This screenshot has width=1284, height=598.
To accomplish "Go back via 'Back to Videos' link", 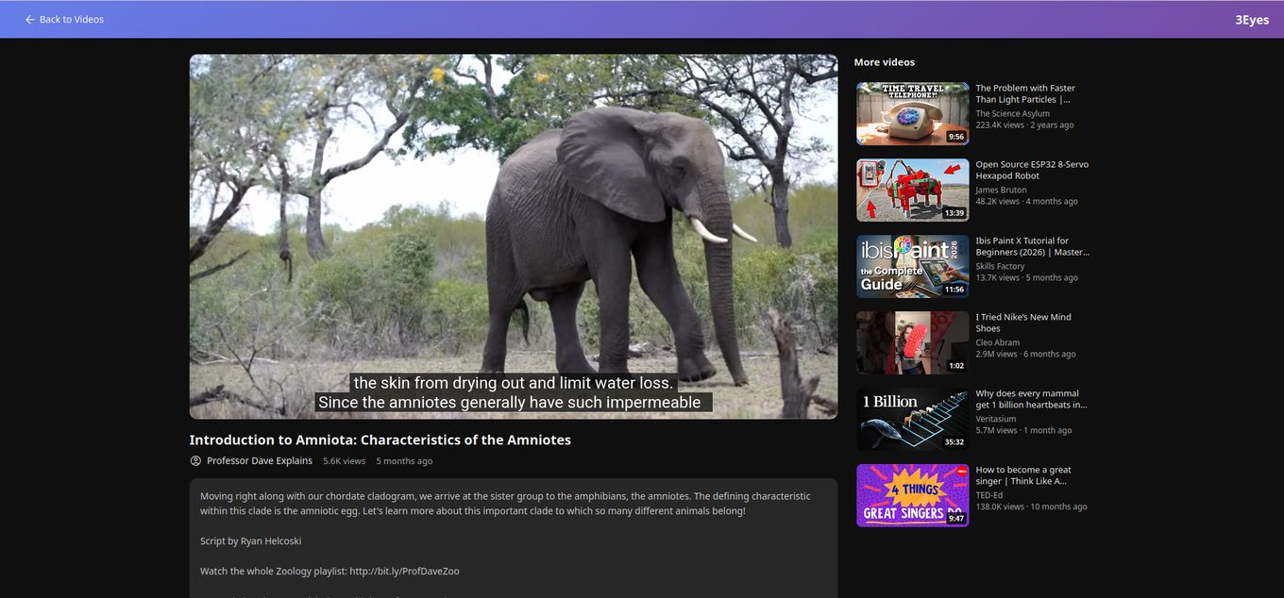I will 64,19.
